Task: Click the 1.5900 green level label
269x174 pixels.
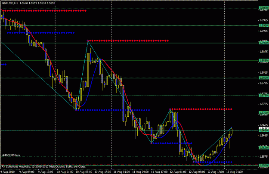Action: tap(263, 43)
